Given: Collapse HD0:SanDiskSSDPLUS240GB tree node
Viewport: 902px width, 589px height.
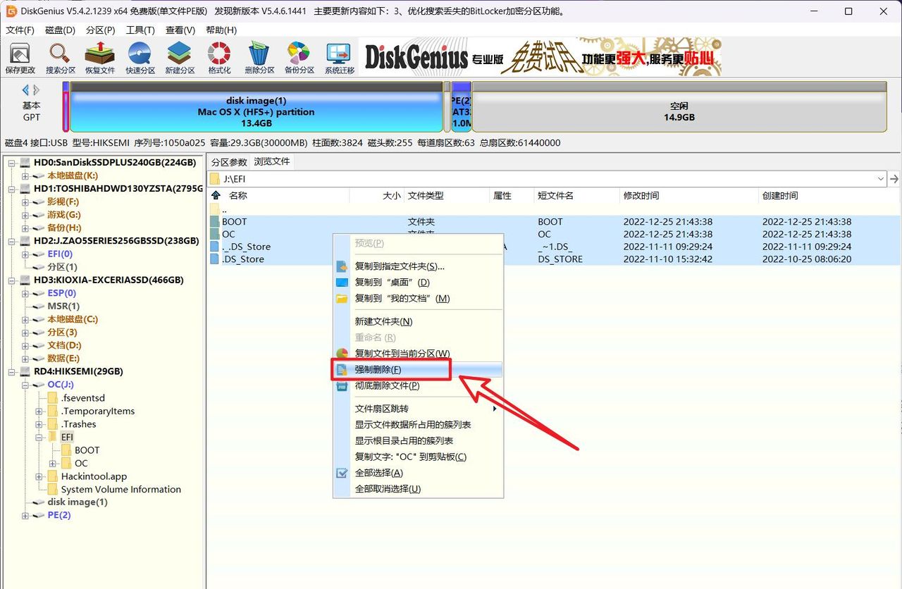Looking at the screenshot, I should click(11, 163).
